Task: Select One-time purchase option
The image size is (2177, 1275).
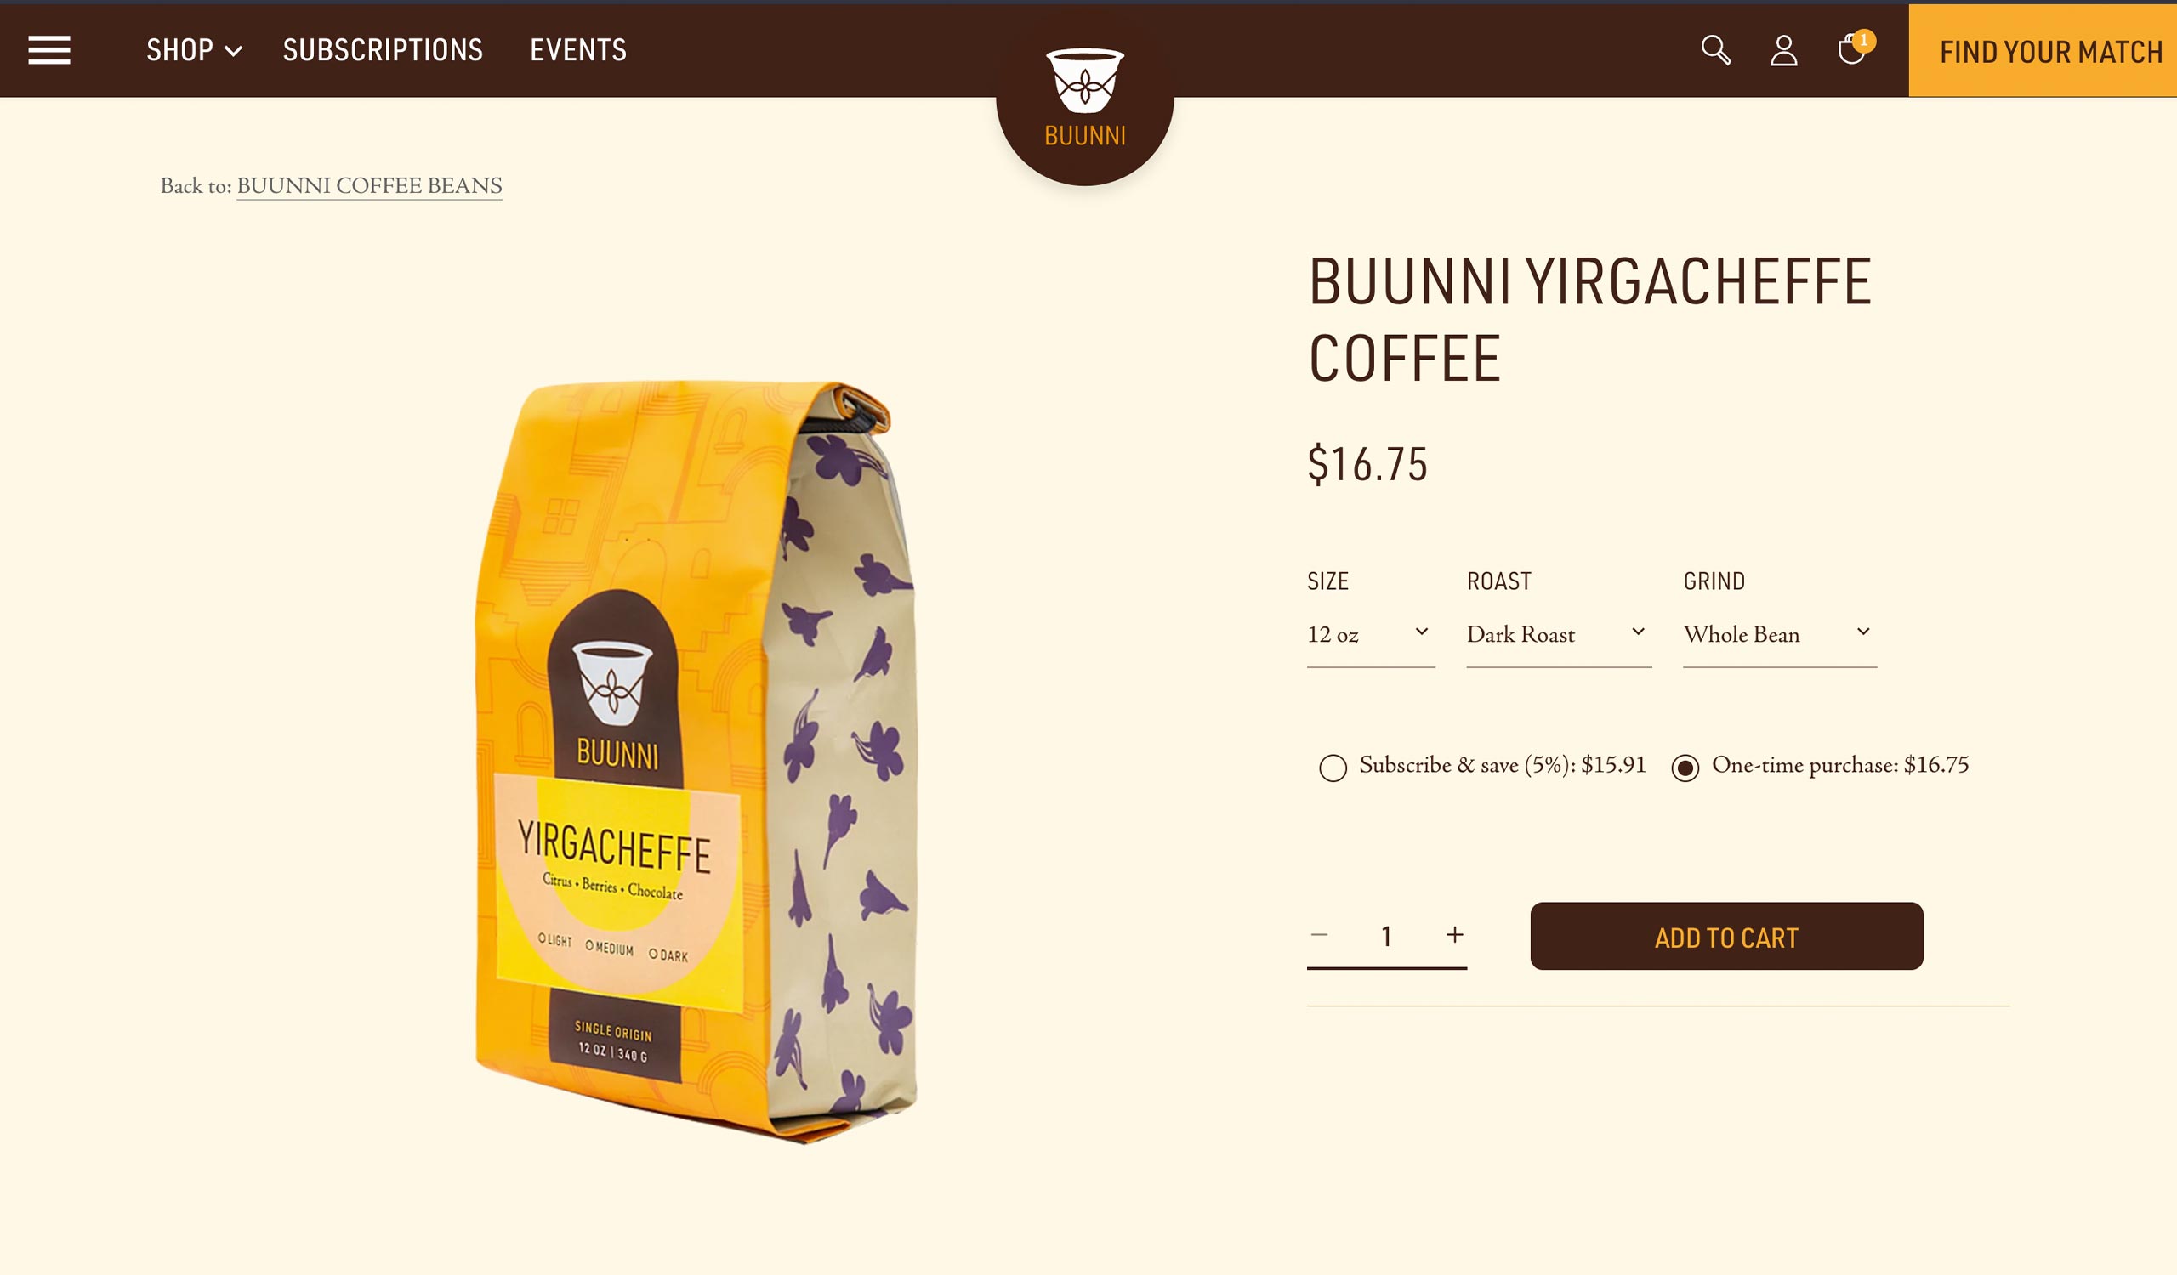Action: [1685, 768]
